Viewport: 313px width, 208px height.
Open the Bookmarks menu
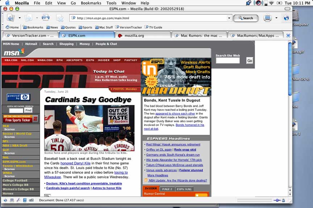(91, 3)
